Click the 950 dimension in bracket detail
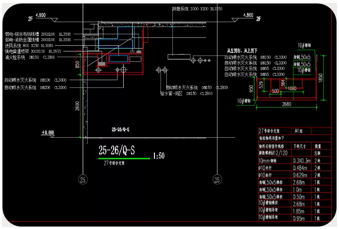The image size is (339, 229). (x=251, y=89)
